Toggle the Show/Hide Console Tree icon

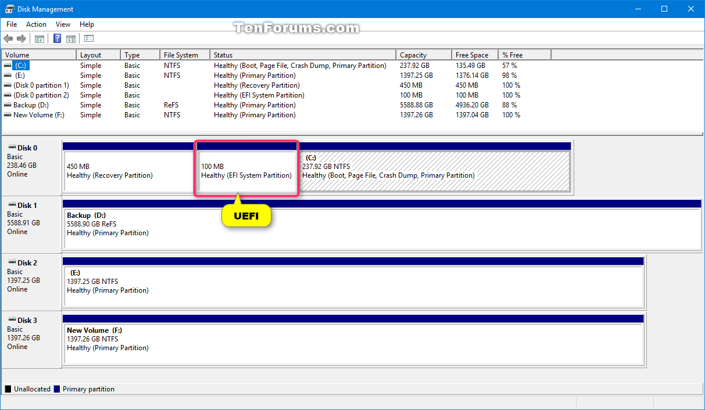tap(39, 38)
